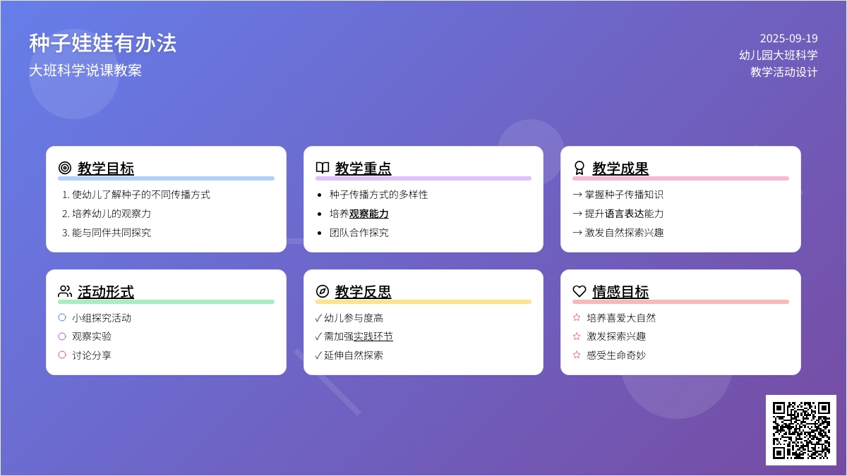
Task: Click the main title 种子娃娃有办法
Action: (103, 43)
